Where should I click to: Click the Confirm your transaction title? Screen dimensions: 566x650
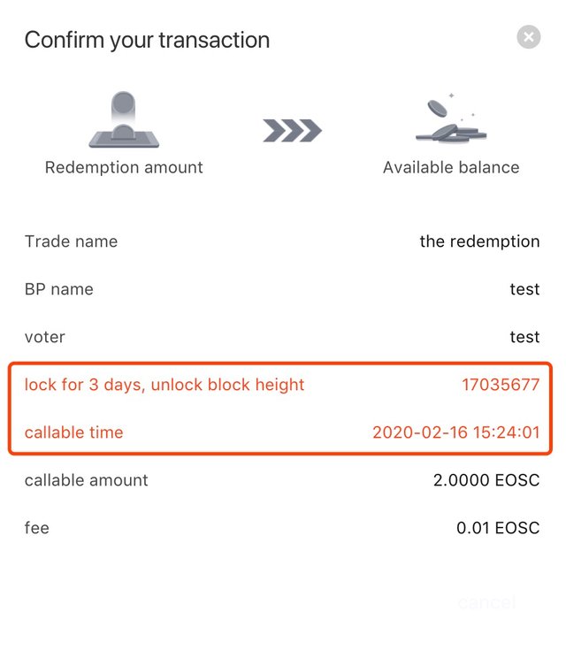(x=147, y=40)
